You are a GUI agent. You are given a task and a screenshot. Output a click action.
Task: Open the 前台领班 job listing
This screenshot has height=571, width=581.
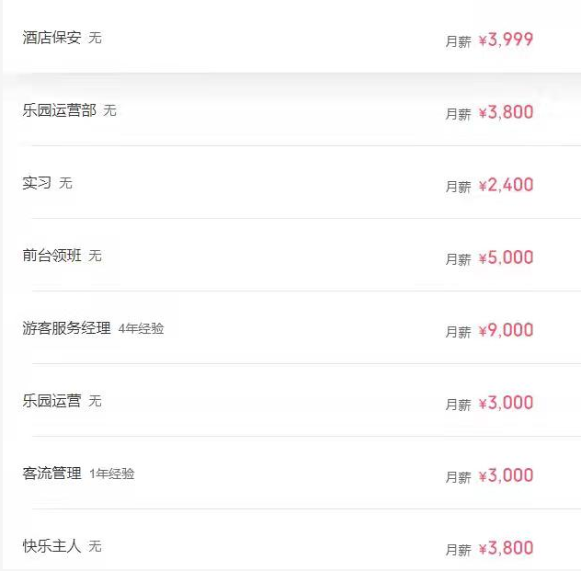click(x=51, y=257)
